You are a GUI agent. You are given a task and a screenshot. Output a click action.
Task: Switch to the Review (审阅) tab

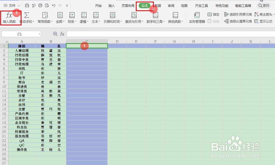coord(171,6)
